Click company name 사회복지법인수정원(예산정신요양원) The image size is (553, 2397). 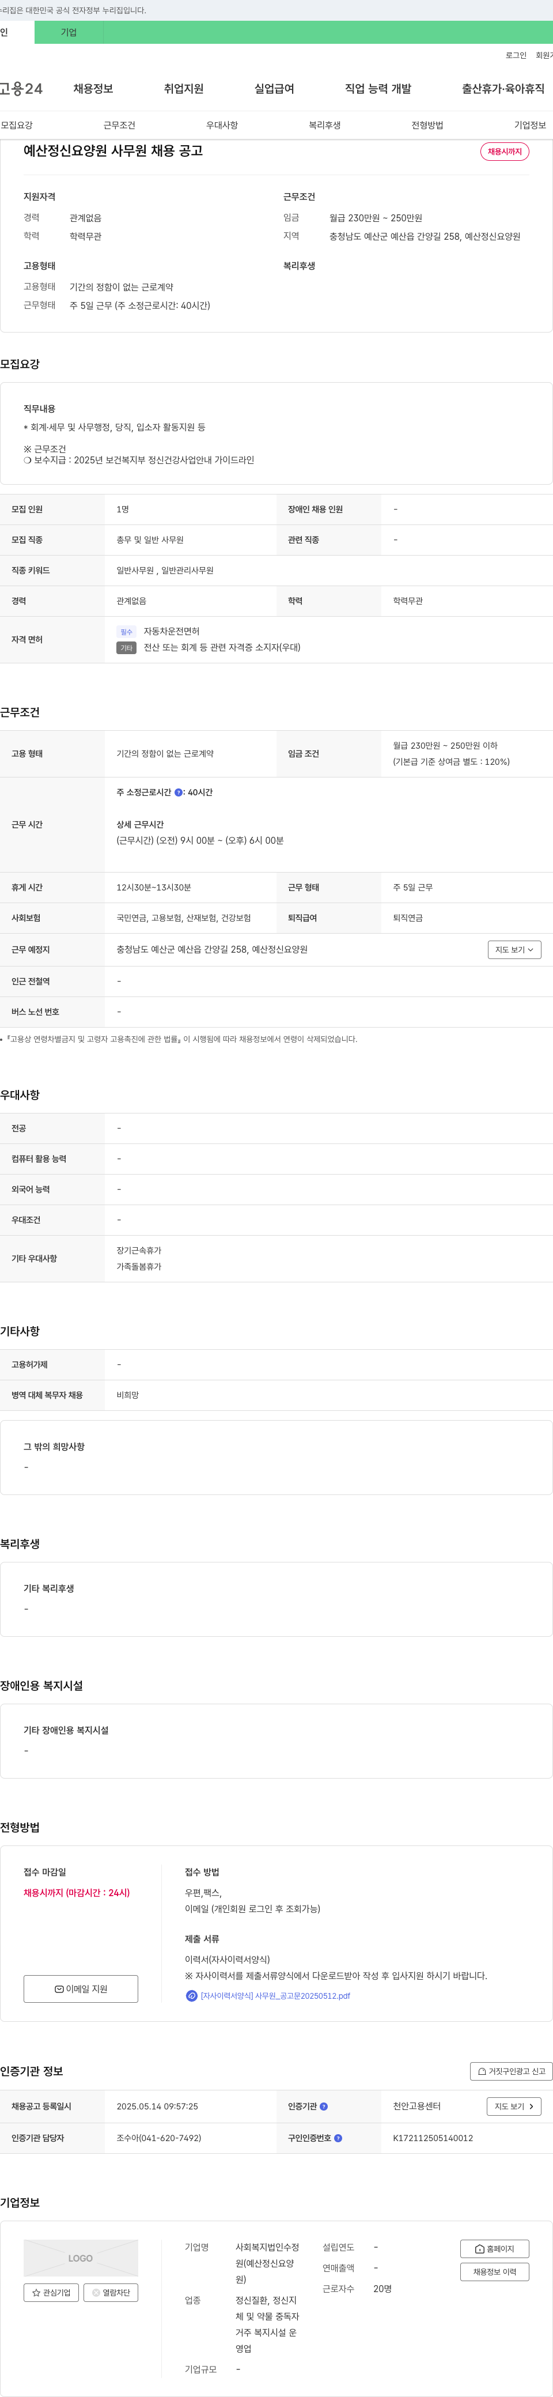point(267,2264)
